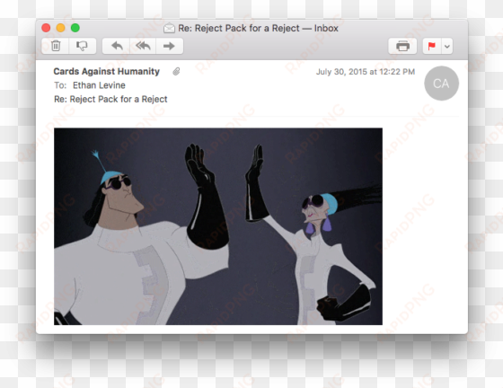
Task: Click recipient Ethan Levine
Action: coord(99,85)
